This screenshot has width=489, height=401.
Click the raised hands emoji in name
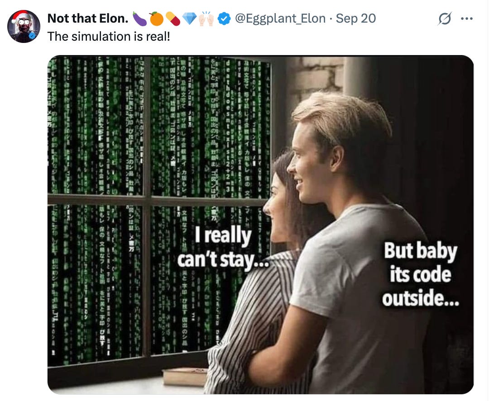206,19
